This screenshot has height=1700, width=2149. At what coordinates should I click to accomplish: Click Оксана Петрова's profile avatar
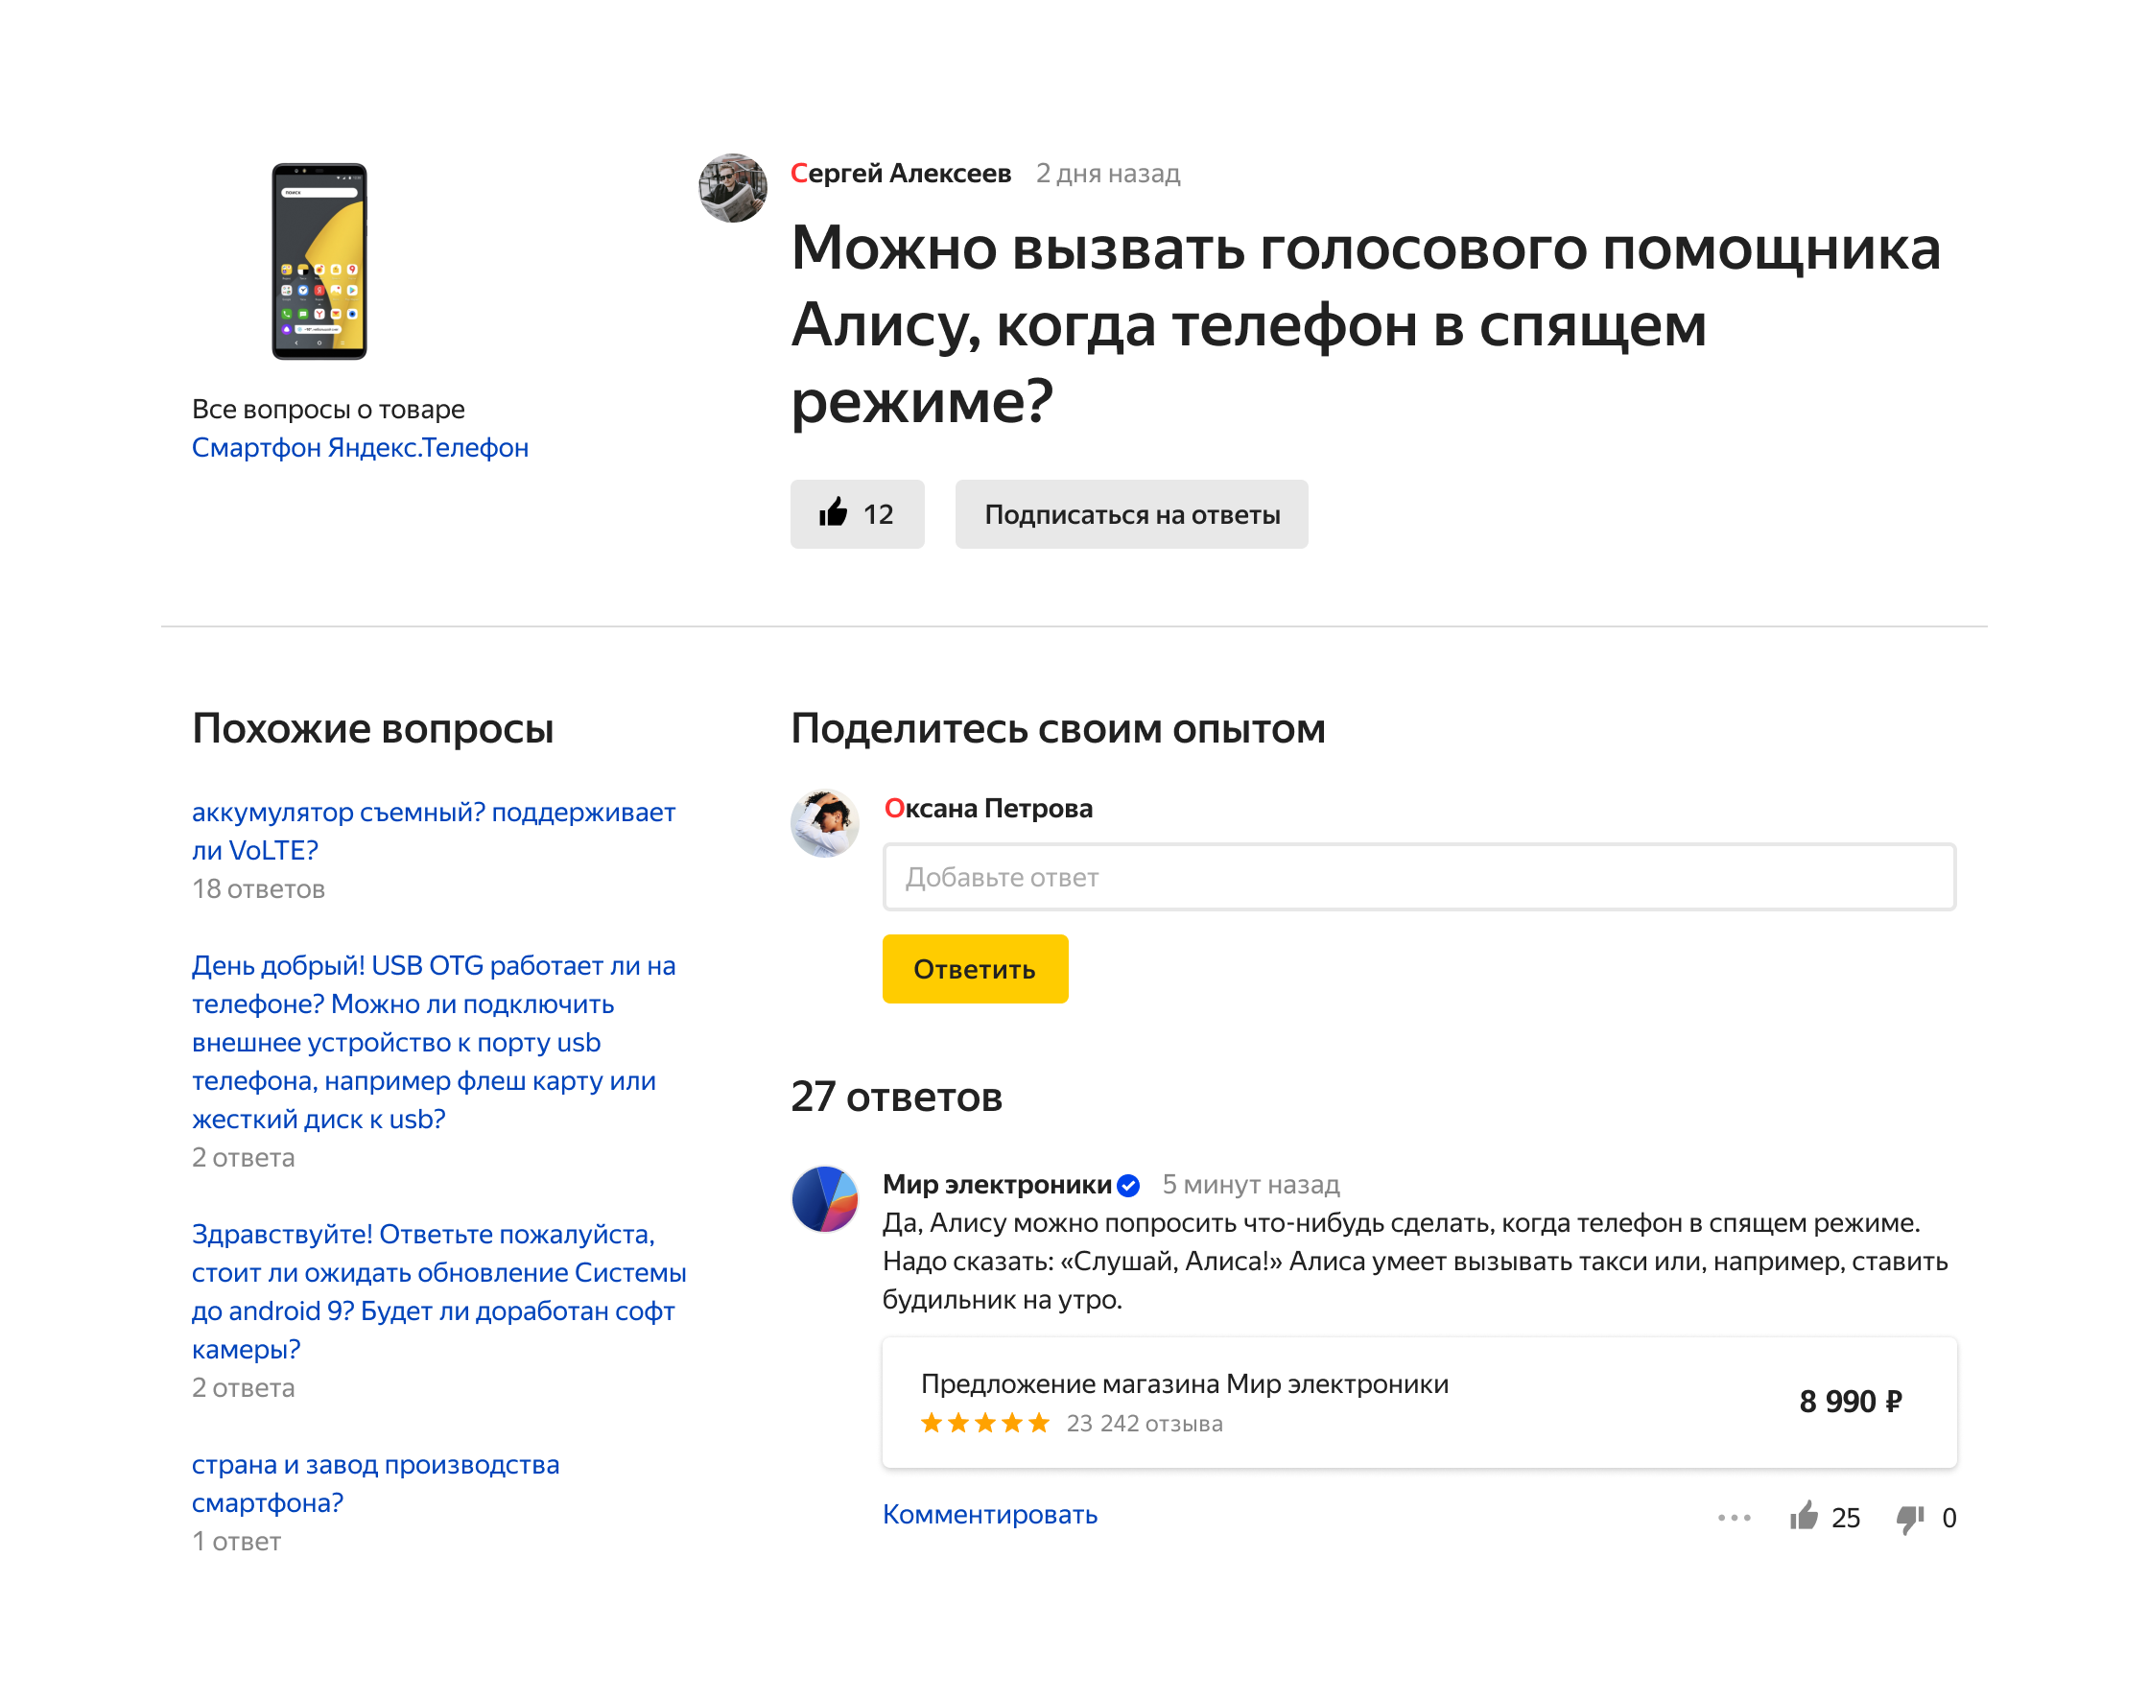(x=824, y=823)
